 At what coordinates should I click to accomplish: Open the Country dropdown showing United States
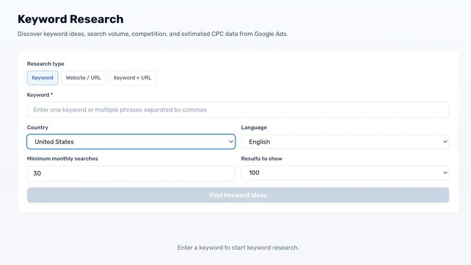pyautogui.click(x=131, y=141)
